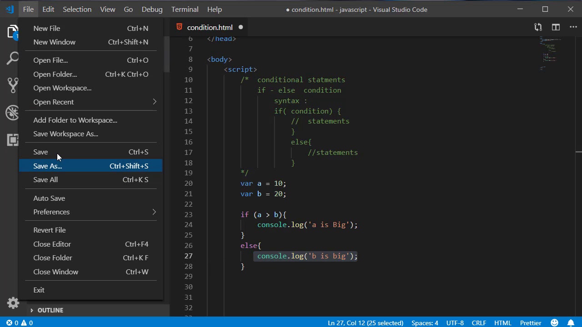Open Search view in activity bar

[12, 58]
